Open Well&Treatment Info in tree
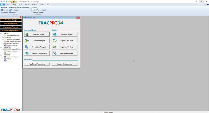209x113 pixels. [12, 35]
